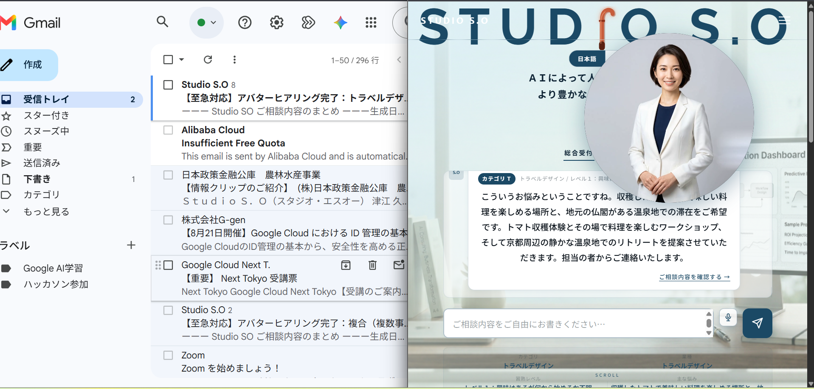Click the Studio S.O small logo text
This screenshot has width=814, height=389.
[x=454, y=20]
